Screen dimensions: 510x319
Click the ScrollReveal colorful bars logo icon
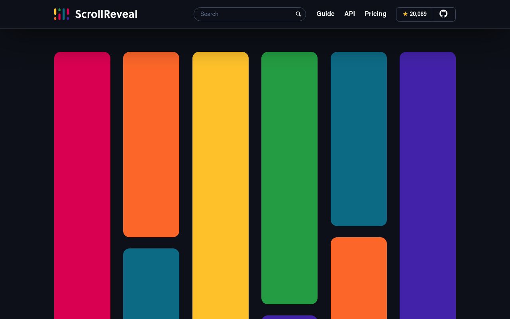61,14
